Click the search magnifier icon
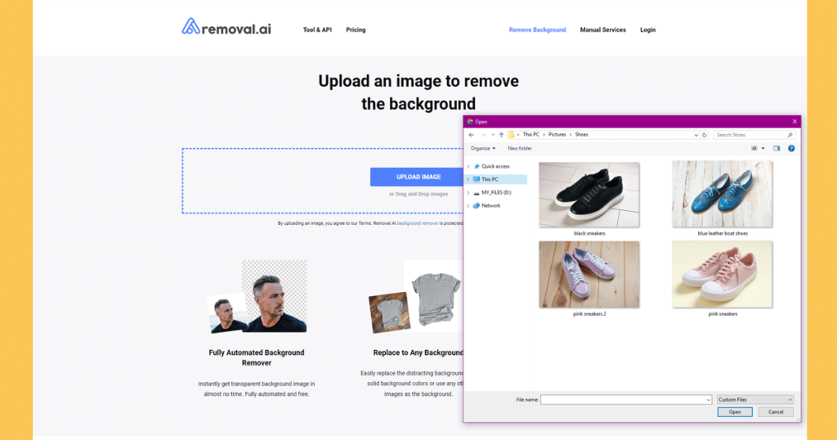The width and height of the screenshot is (837, 440). (x=790, y=135)
